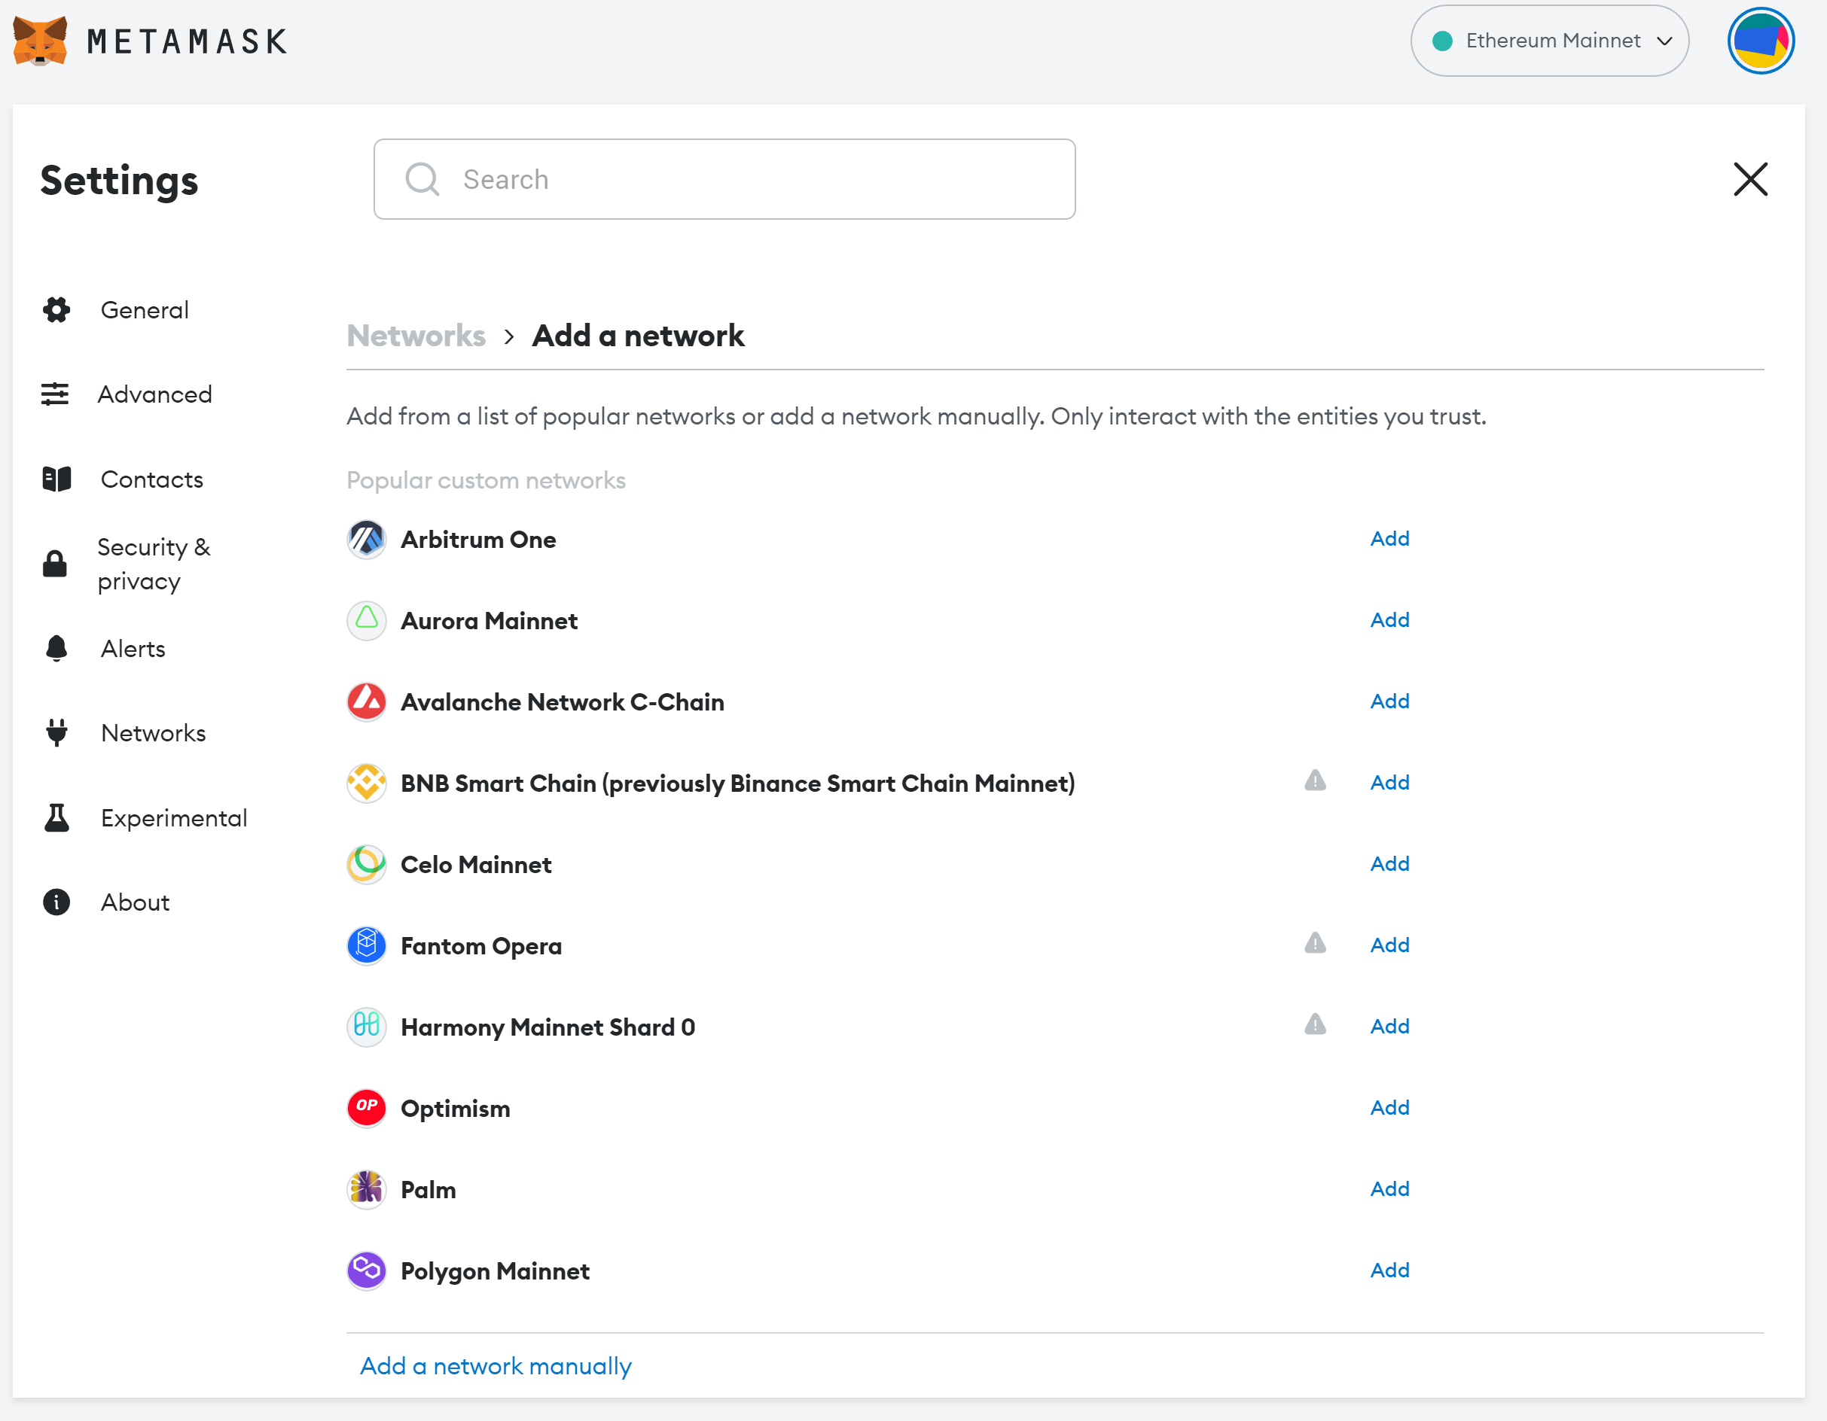The image size is (1827, 1421).
Task: Click warning icon next to Fantom Opera
Action: coord(1315,944)
